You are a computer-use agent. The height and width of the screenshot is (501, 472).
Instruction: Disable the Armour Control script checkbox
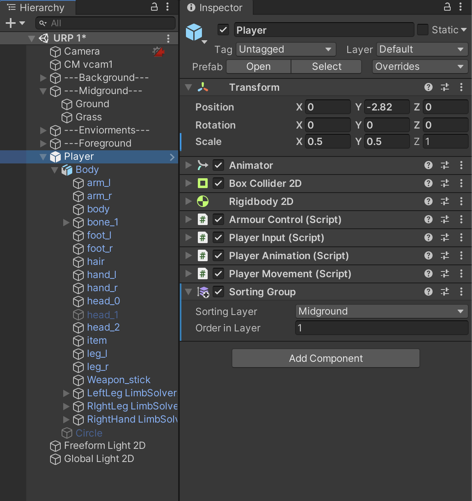pyautogui.click(x=218, y=219)
